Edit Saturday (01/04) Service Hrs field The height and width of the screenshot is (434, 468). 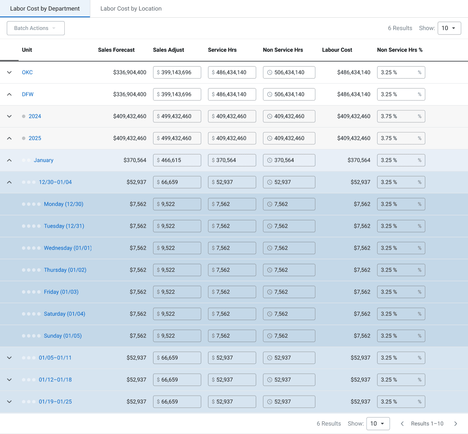232,314
